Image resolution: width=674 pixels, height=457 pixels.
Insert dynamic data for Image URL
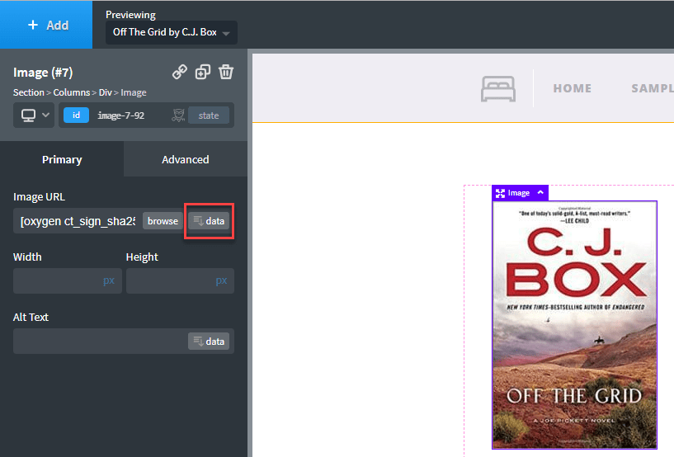[209, 221]
